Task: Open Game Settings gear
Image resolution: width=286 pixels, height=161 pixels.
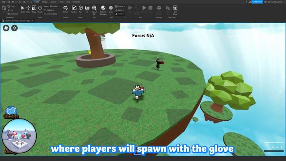Action: 159,8
